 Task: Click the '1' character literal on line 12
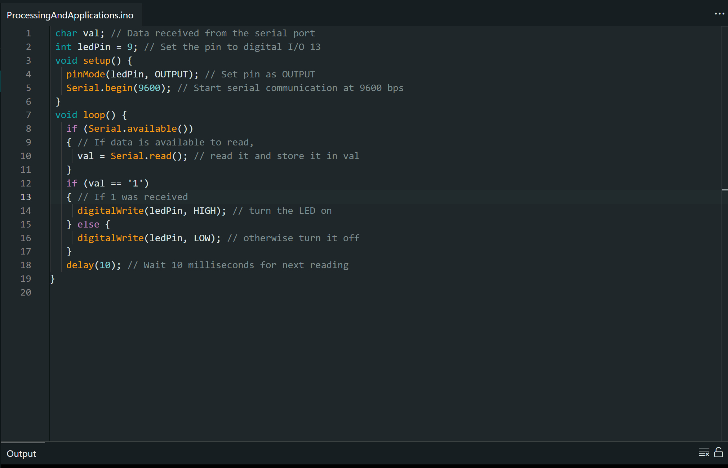(x=136, y=184)
